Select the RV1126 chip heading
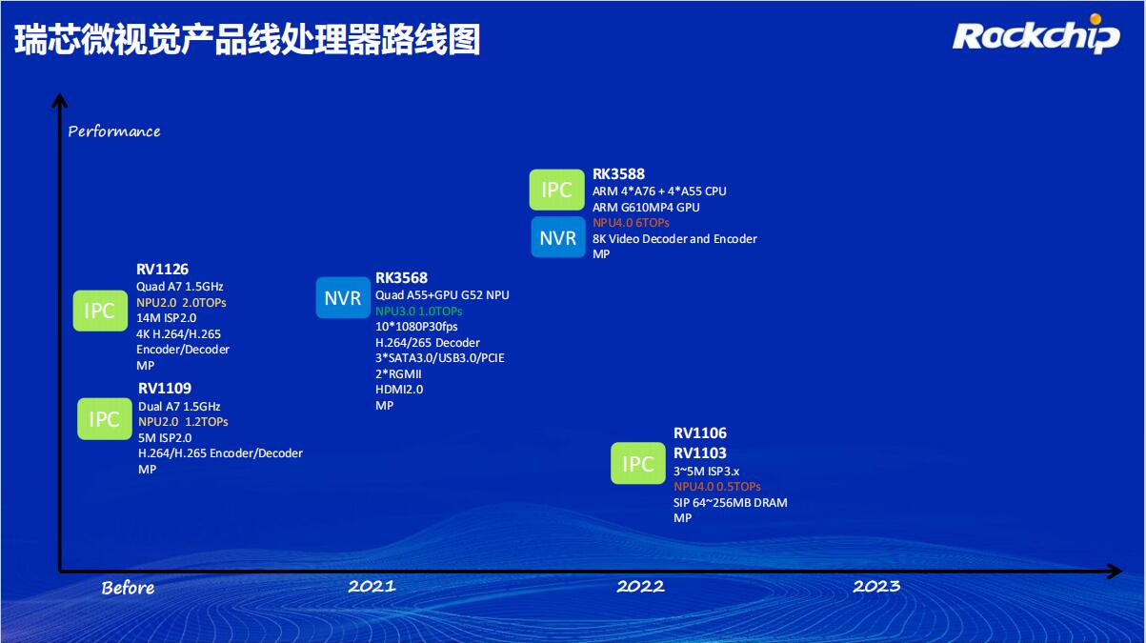Image resolution: width=1146 pixels, height=643 pixels. (162, 270)
